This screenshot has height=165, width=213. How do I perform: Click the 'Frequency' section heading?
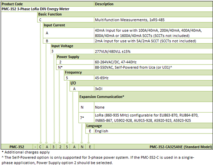coord(73,72)
